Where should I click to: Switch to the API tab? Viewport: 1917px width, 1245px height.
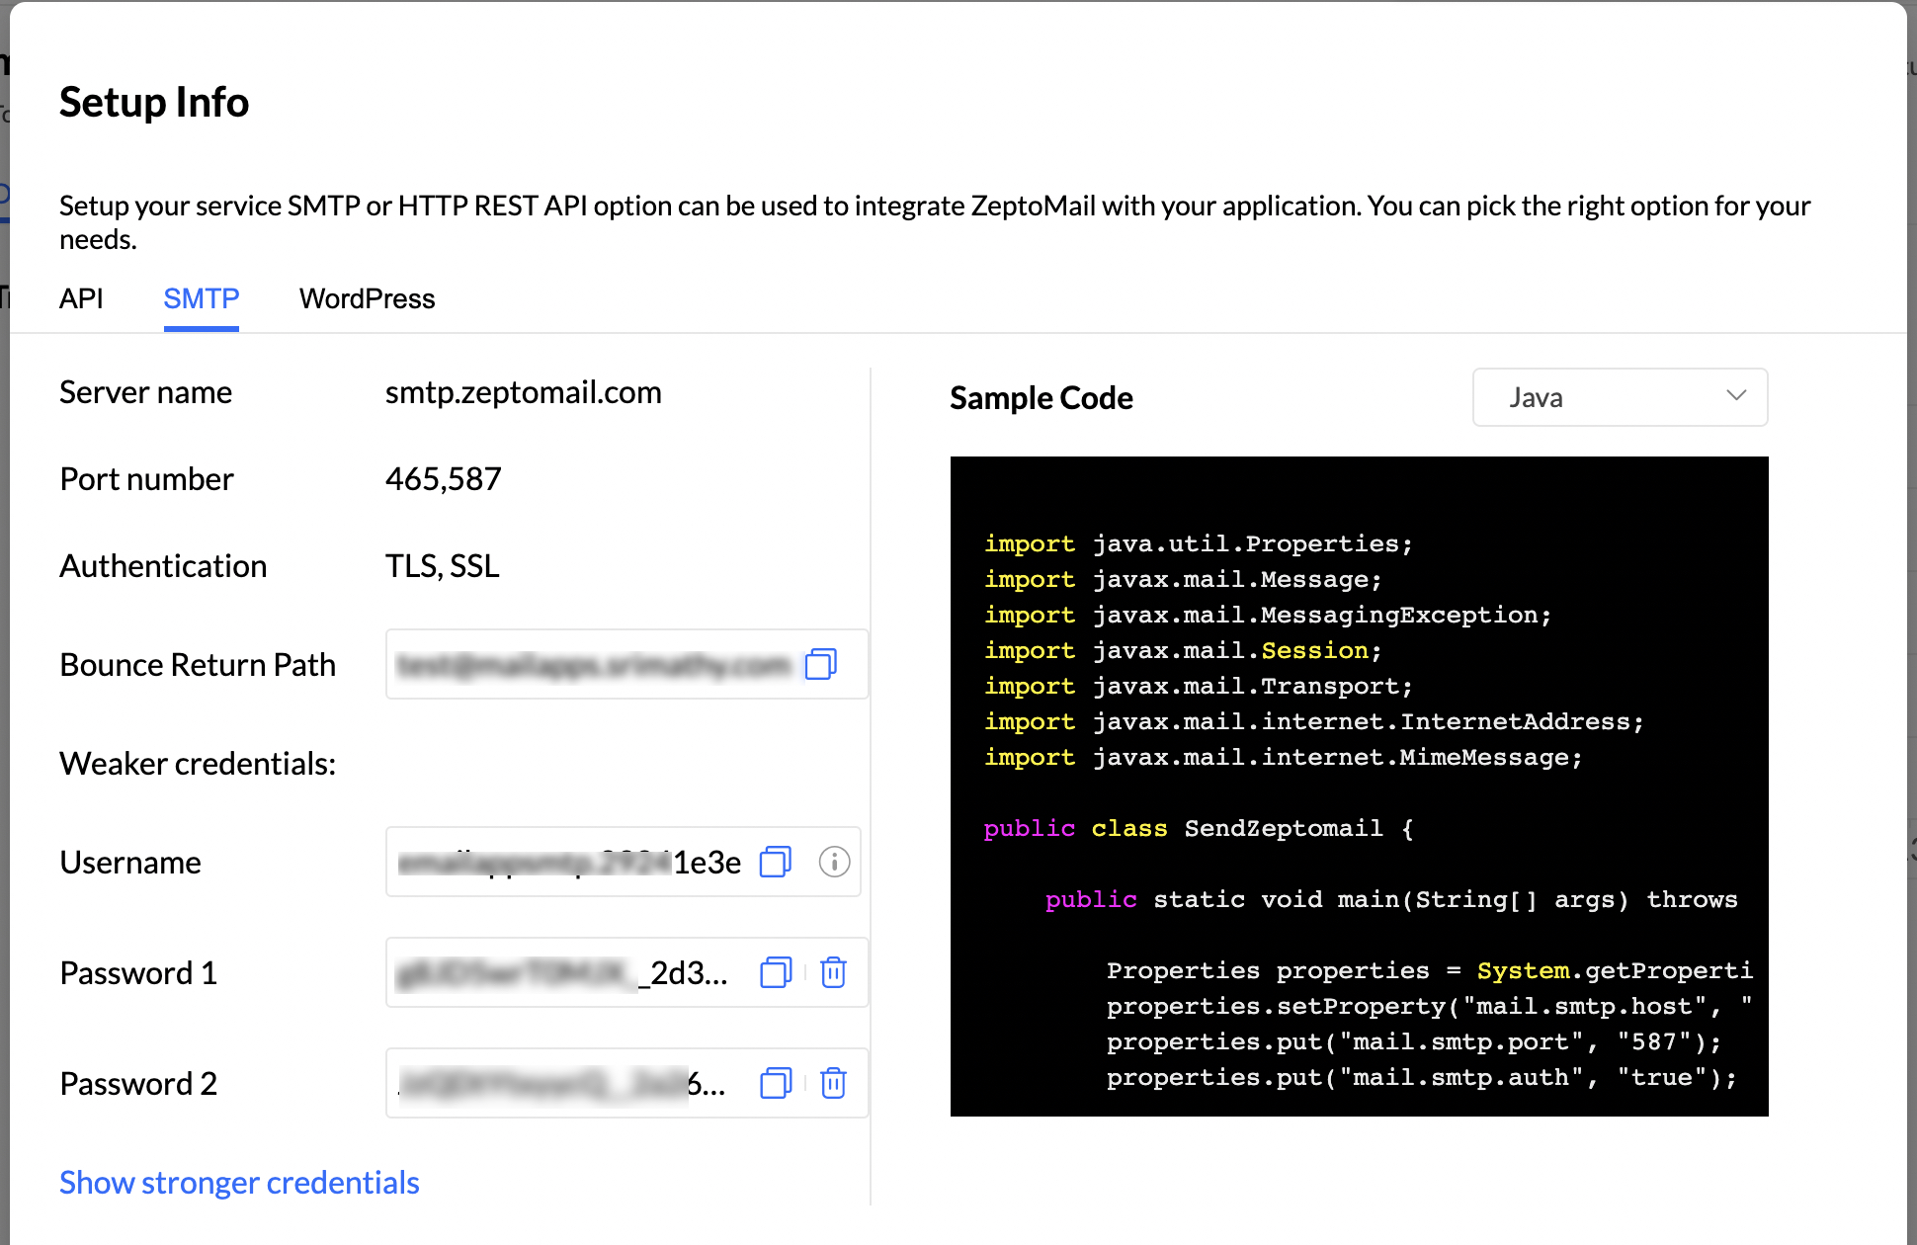click(81, 298)
